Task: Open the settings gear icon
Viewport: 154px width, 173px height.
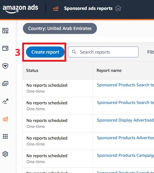Action: pyautogui.click(x=5, y=154)
